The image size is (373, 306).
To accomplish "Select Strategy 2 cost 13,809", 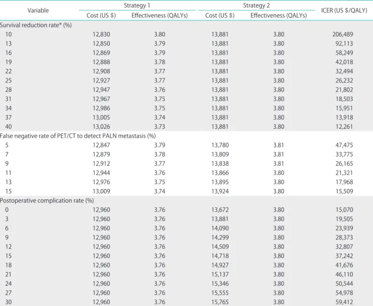I will [220, 154].
